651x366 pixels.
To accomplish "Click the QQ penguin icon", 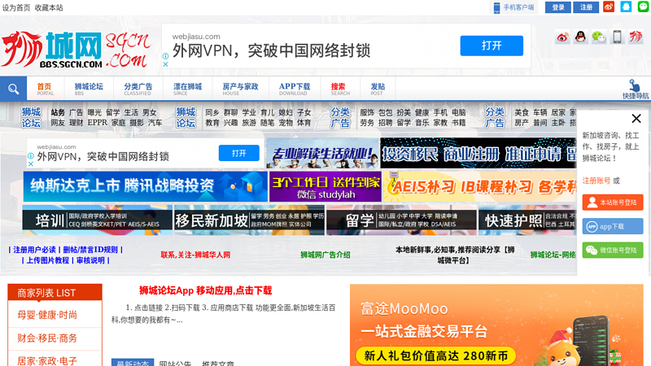I will click(580, 37).
